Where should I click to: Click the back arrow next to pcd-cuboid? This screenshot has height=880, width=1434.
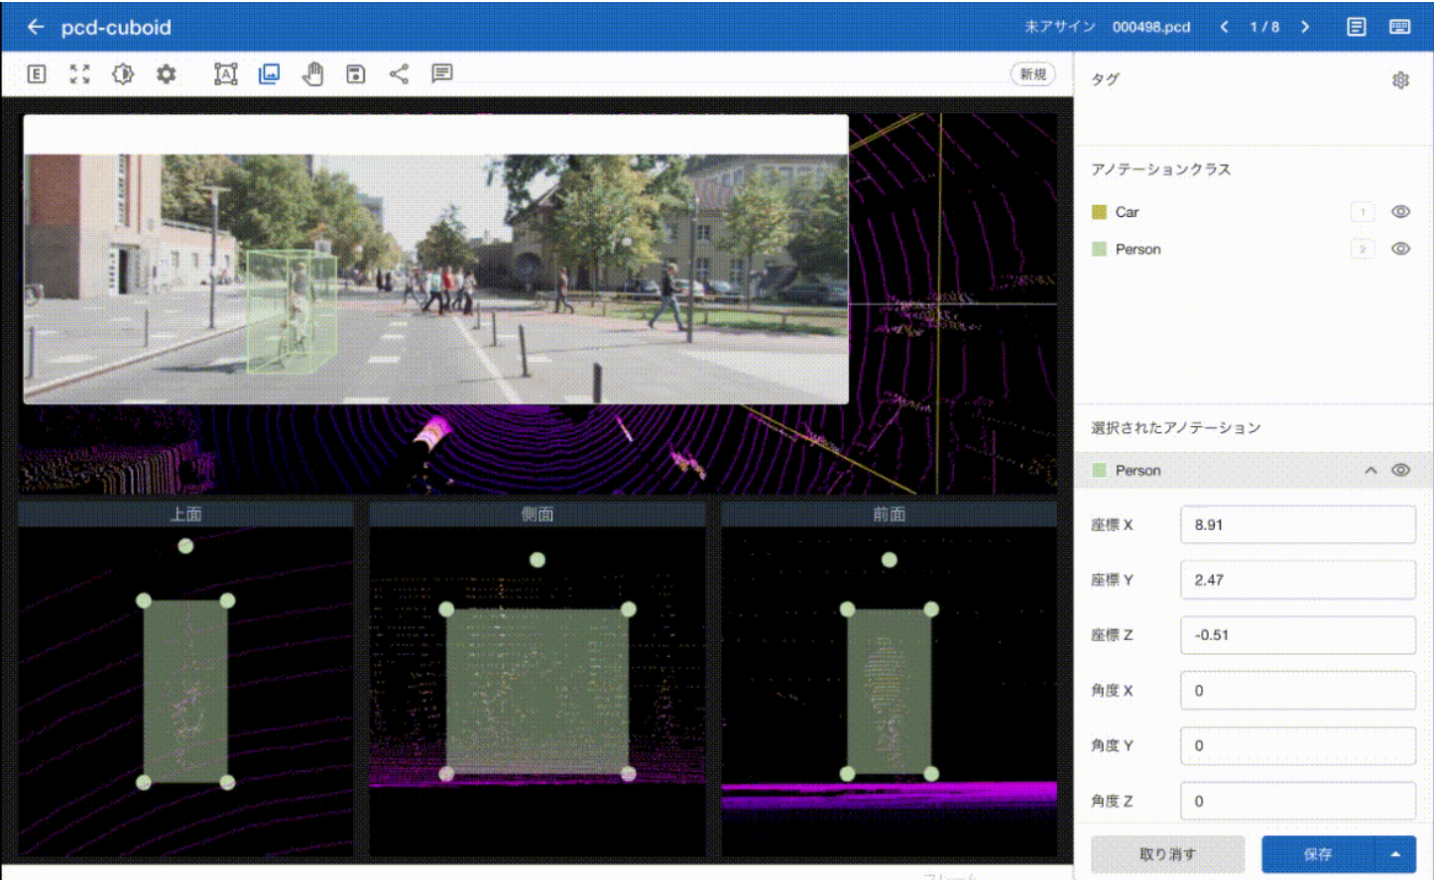36,27
